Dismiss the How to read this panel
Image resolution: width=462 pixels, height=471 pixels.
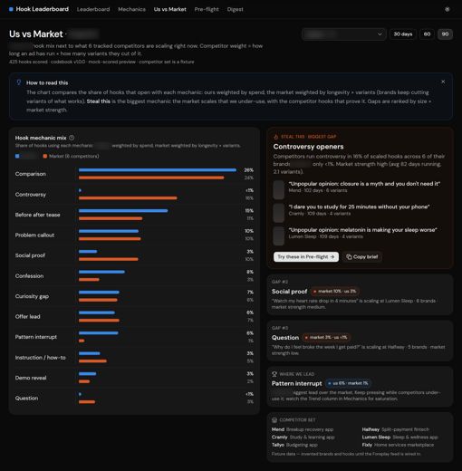(x=443, y=82)
